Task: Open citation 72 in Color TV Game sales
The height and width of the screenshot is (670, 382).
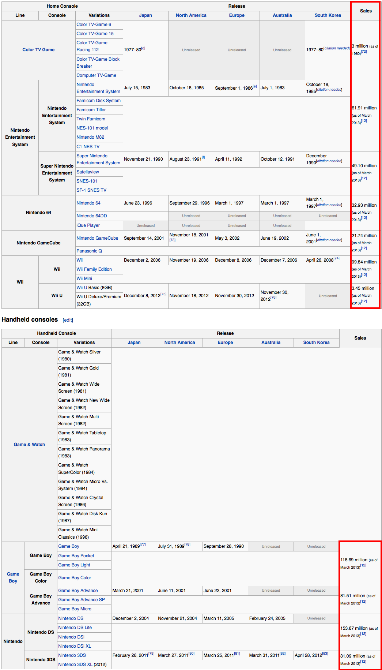Action: point(364,52)
